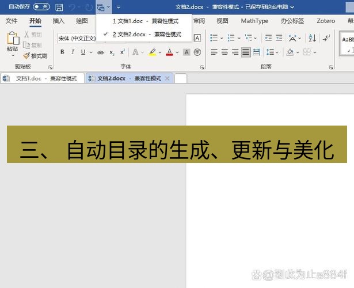Screen dimensions: 354x288
Task: Click the Bullets list icon
Action: pyautogui.click(x=214, y=38)
